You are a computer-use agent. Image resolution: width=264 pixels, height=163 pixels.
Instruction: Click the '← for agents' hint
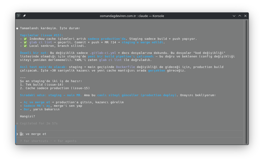[x=65, y=141]
